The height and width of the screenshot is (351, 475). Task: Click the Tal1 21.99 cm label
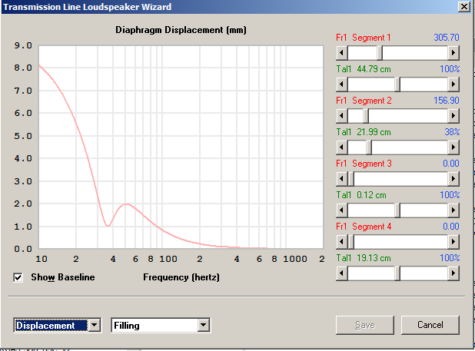coord(364,132)
